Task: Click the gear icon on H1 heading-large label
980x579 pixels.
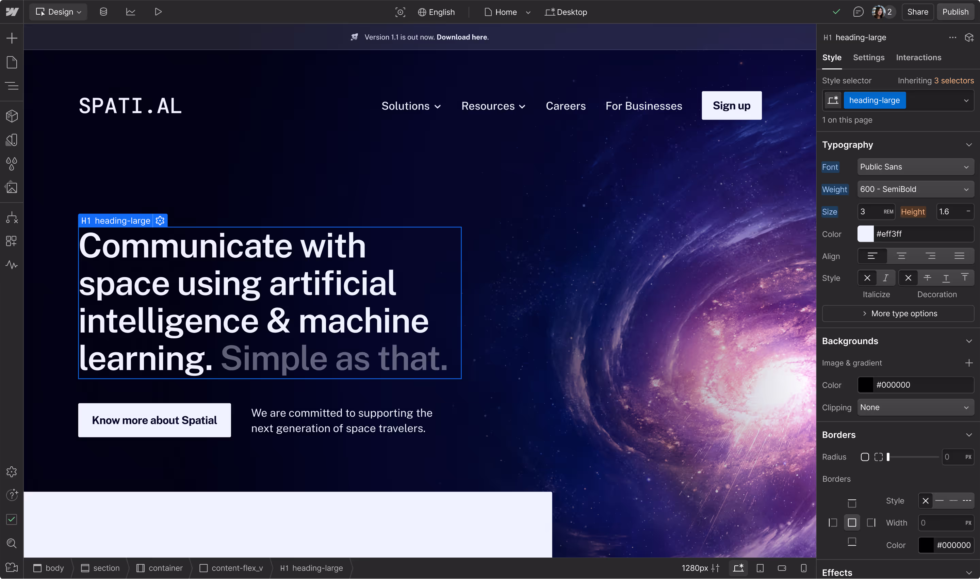Action: (x=160, y=221)
